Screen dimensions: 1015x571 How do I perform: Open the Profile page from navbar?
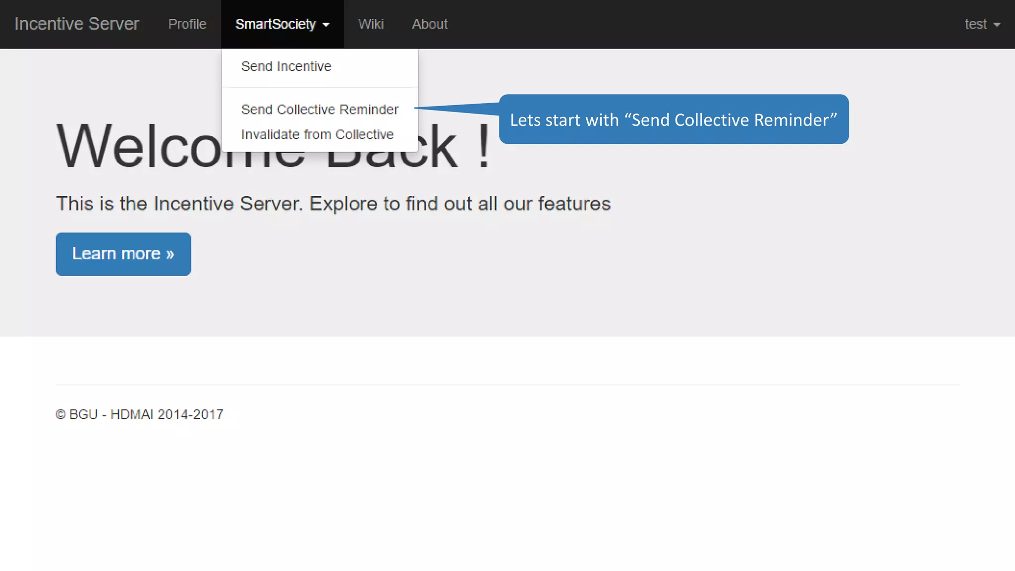187,24
